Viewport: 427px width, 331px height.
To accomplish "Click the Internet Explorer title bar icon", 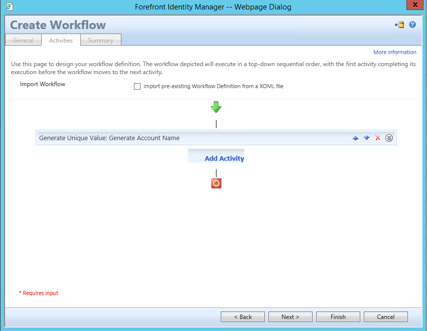I will [9, 6].
